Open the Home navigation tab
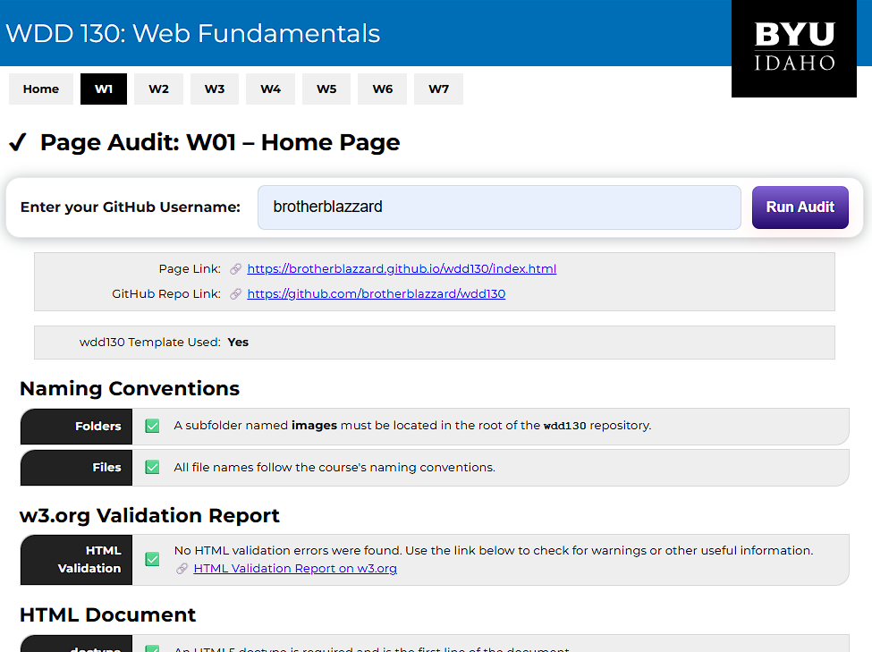 40,89
